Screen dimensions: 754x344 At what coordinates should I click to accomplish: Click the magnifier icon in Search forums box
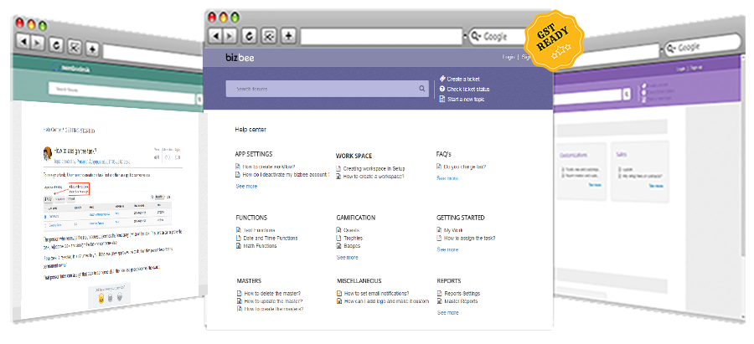[421, 89]
